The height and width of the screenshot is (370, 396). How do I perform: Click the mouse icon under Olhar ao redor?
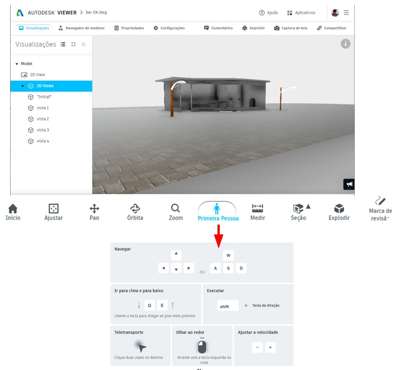pos(202,346)
